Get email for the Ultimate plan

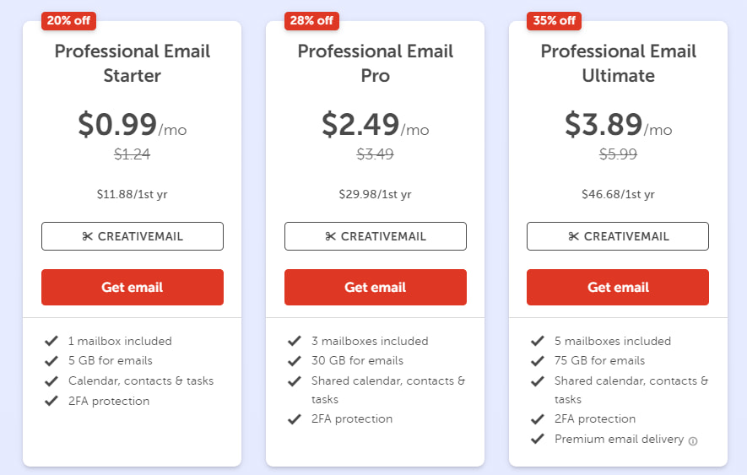click(x=618, y=287)
